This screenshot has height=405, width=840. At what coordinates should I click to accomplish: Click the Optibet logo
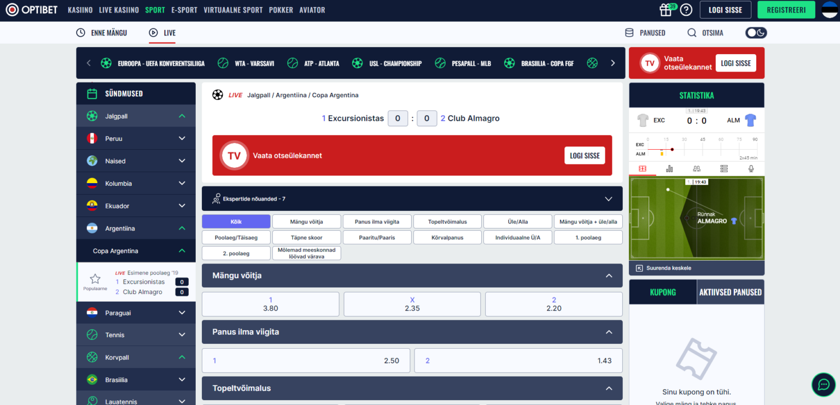click(x=31, y=10)
